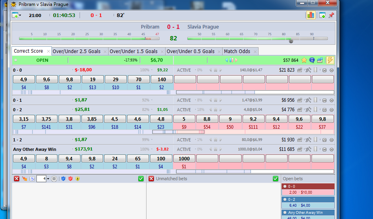The width and height of the screenshot is (373, 219).
Task: Click the first half progress bar
Action: (x=89, y=38)
